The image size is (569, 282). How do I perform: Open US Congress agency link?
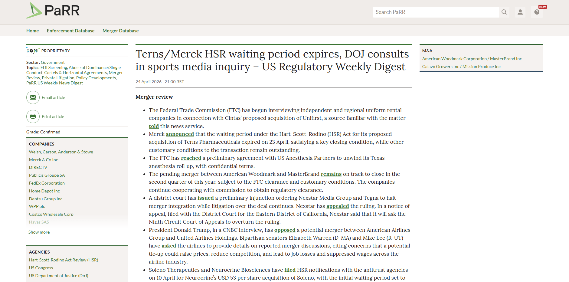point(41,268)
